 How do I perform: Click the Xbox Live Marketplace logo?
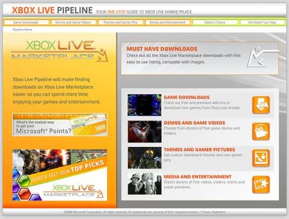60,51
